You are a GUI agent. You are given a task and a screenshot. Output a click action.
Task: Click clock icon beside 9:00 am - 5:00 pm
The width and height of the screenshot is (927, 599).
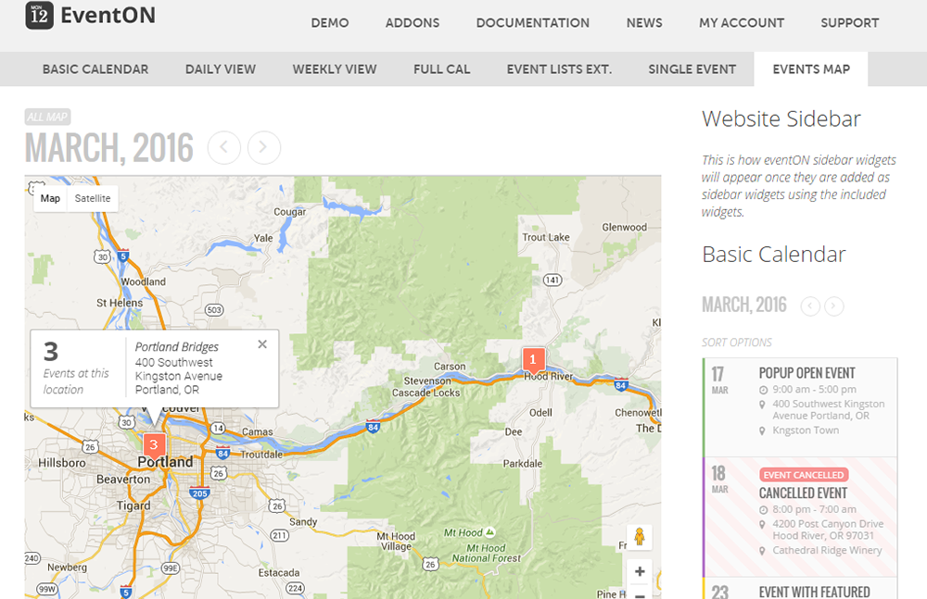coord(763,390)
